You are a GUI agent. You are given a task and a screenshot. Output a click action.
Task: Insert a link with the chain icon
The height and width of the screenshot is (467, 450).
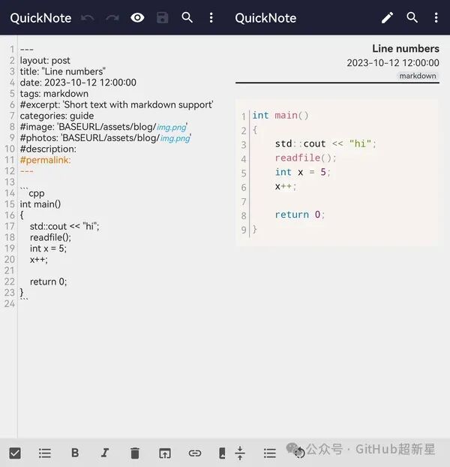pyautogui.click(x=195, y=453)
